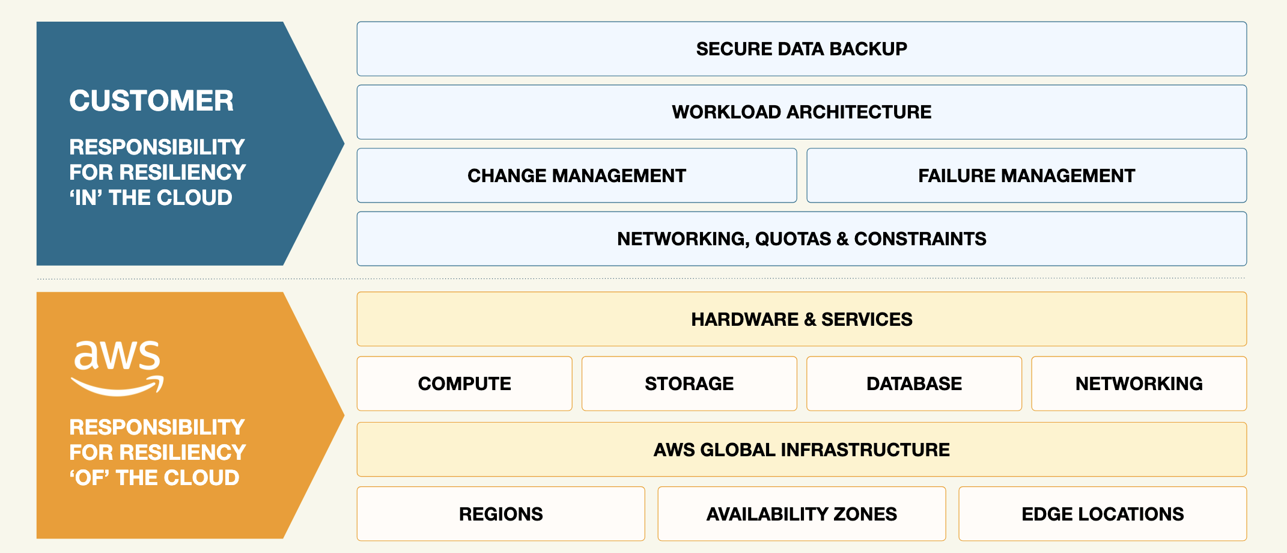
Task: Select Networking, Quotas & Constraints box
Action: [x=802, y=239]
